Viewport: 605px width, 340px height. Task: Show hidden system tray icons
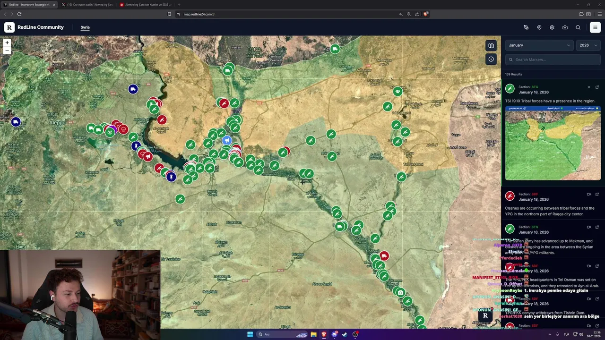coord(550,334)
